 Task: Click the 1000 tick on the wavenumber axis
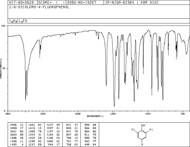coord(148,114)
